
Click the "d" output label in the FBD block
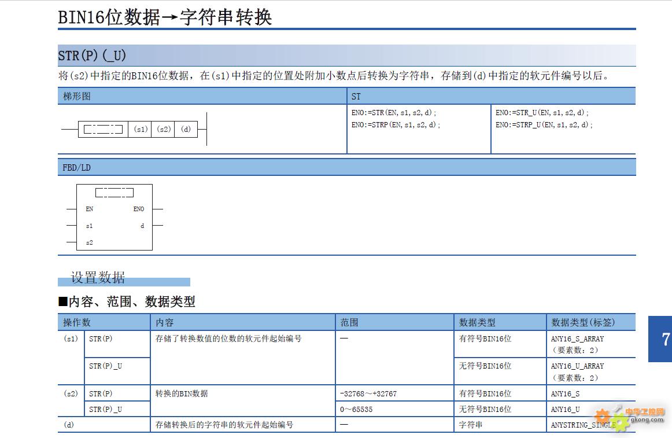tap(142, 226)
